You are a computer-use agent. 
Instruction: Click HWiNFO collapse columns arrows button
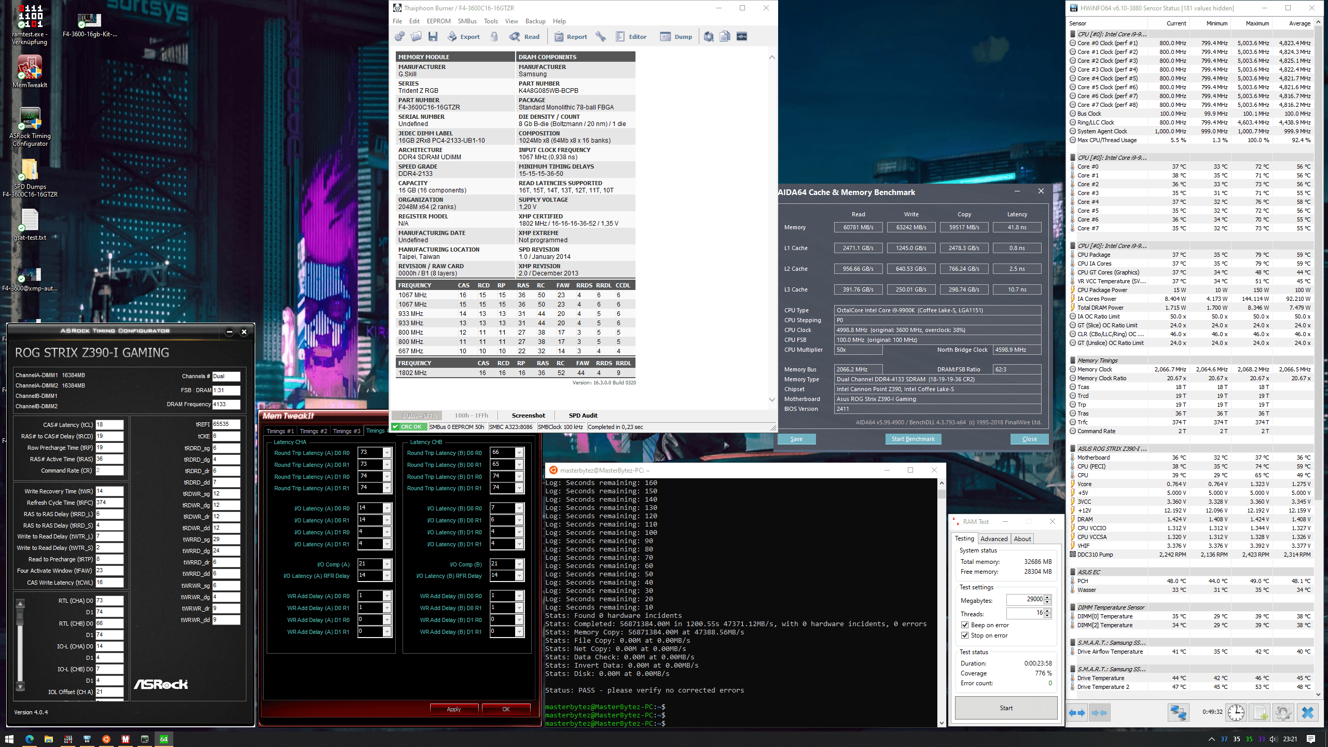pos(1099,713)
